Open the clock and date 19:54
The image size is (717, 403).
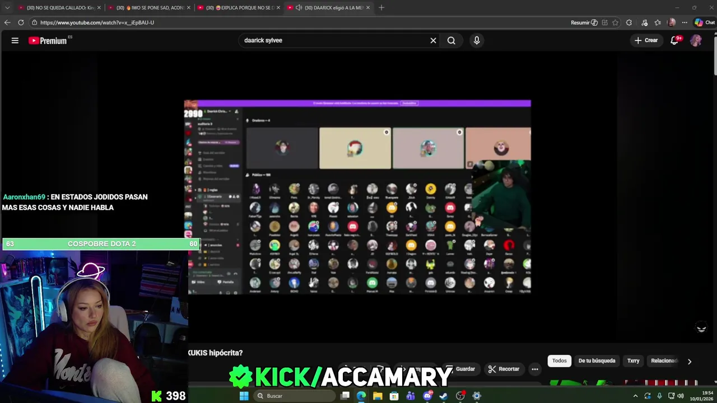click(702, 396)
